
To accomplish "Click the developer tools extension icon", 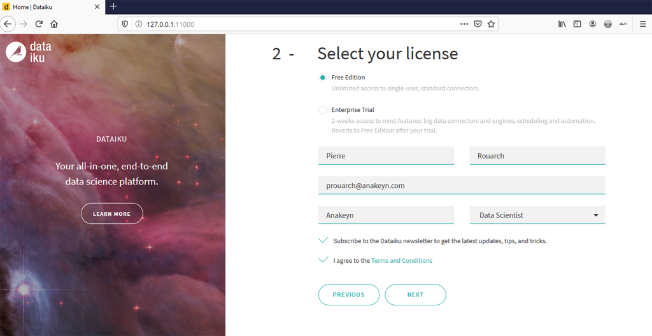I will click(x=623, y=24).
